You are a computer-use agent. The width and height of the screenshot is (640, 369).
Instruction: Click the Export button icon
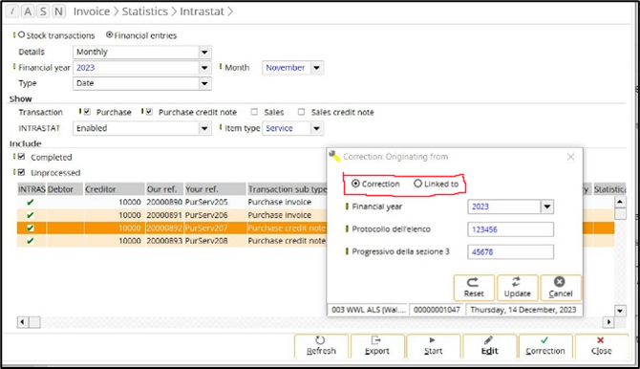click(376, 346)
